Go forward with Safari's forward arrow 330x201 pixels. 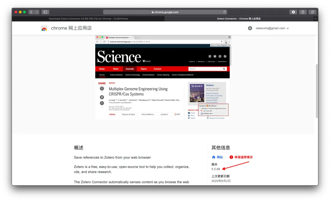tap(37, 12)
